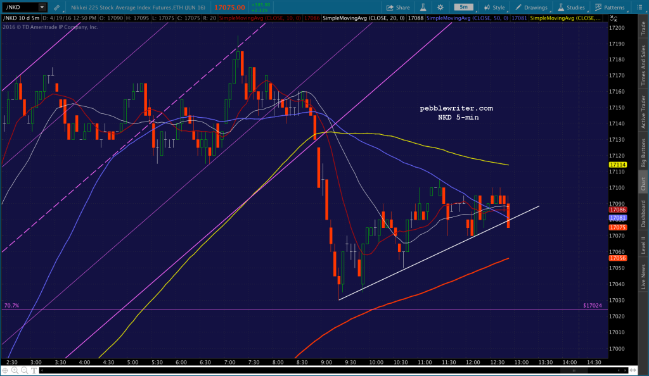The width and height of the screenshot is (649, 376).
Task: Click the O: 17090 open value
Action: tap(111, 18)
